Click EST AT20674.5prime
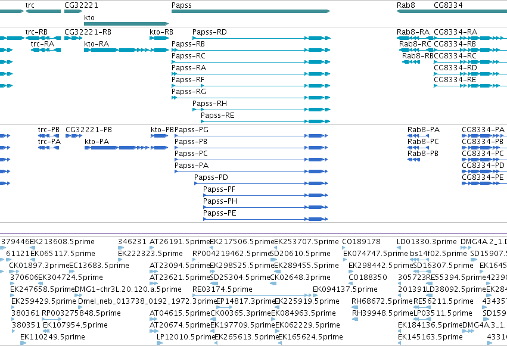 click(180, 325)
